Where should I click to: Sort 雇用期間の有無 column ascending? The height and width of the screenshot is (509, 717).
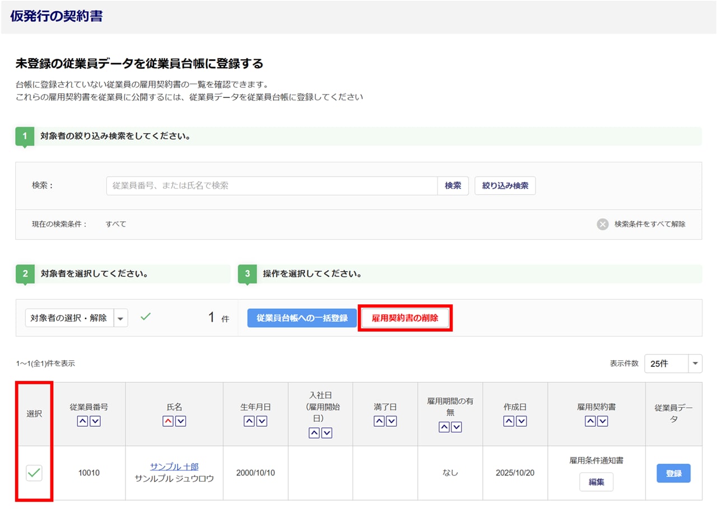(x=444, y=427)
